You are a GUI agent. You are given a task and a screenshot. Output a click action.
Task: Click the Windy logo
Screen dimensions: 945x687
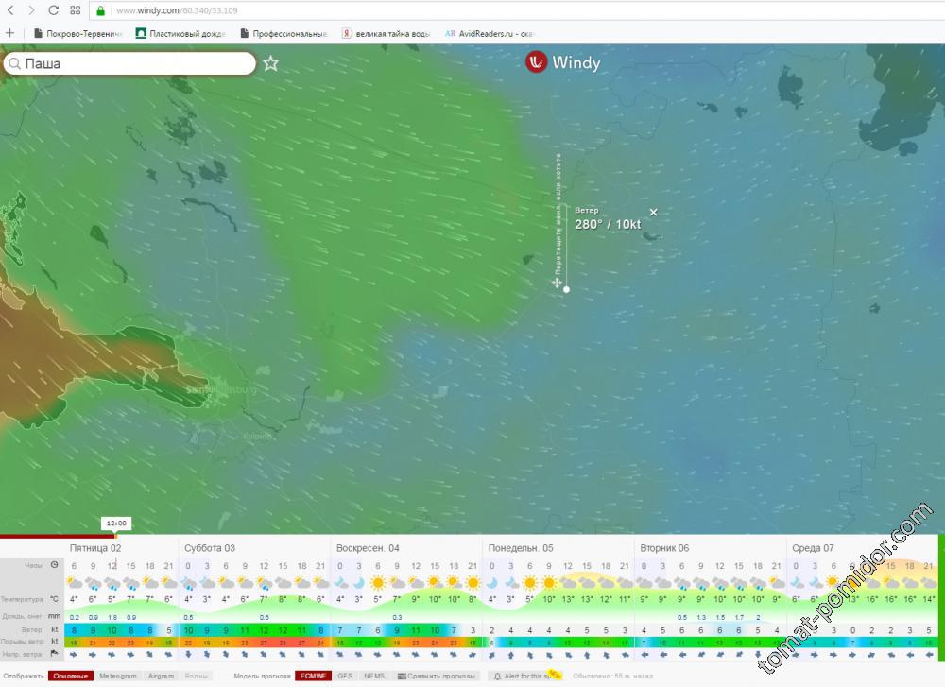point(563,63)
